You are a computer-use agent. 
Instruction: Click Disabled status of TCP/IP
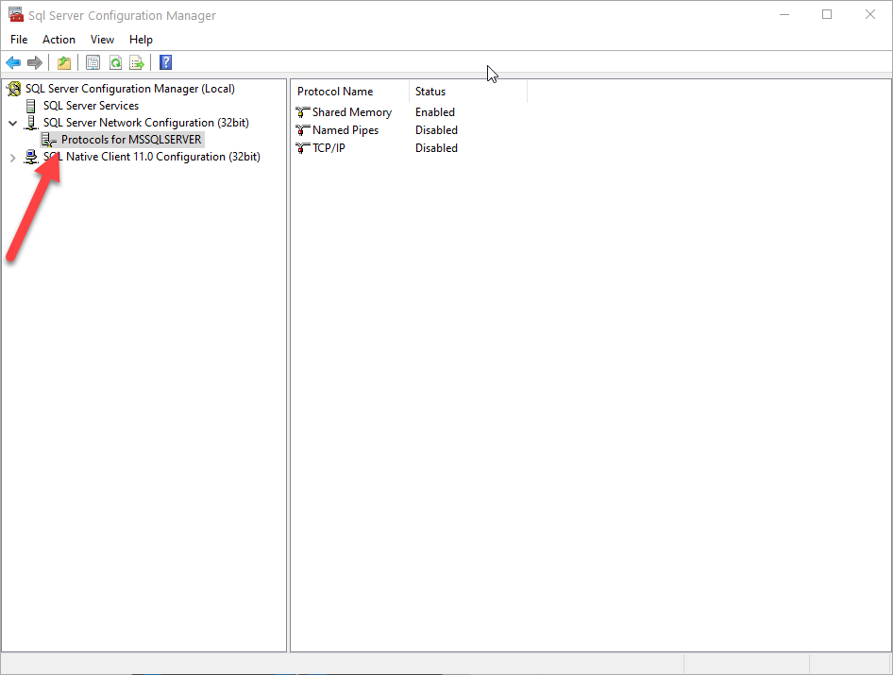point(436,148)
